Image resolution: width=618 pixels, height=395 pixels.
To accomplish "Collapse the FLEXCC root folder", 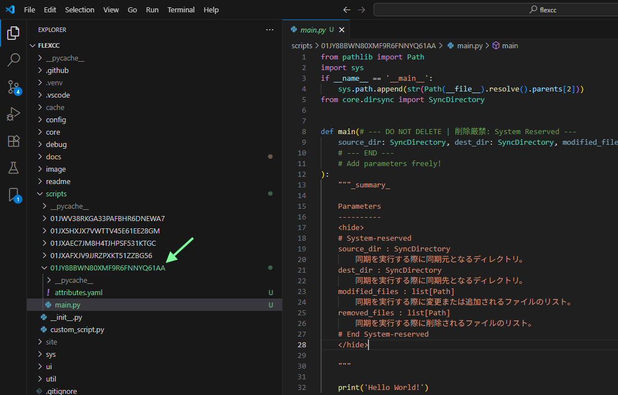I will [x=154, y=45].
